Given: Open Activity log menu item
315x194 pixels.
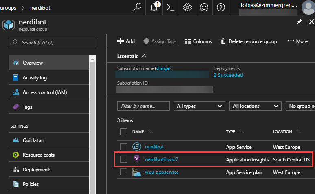Looking at the screenshot, I should pos(49,77).
